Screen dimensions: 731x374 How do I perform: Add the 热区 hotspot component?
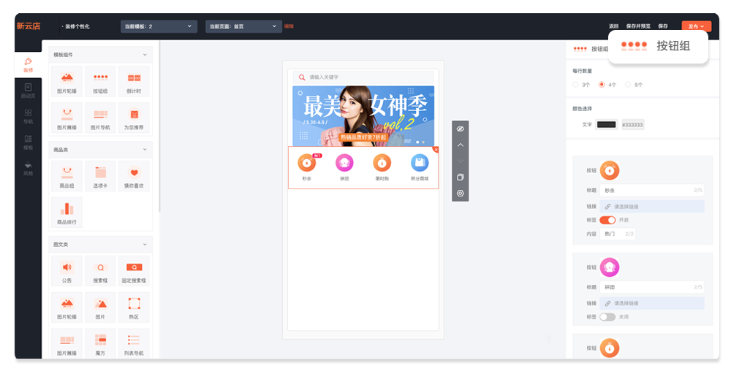click(135, 306)
